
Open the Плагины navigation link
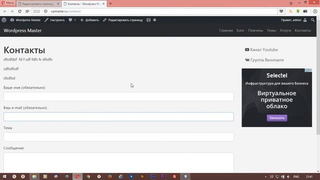[x=255, y=30]
